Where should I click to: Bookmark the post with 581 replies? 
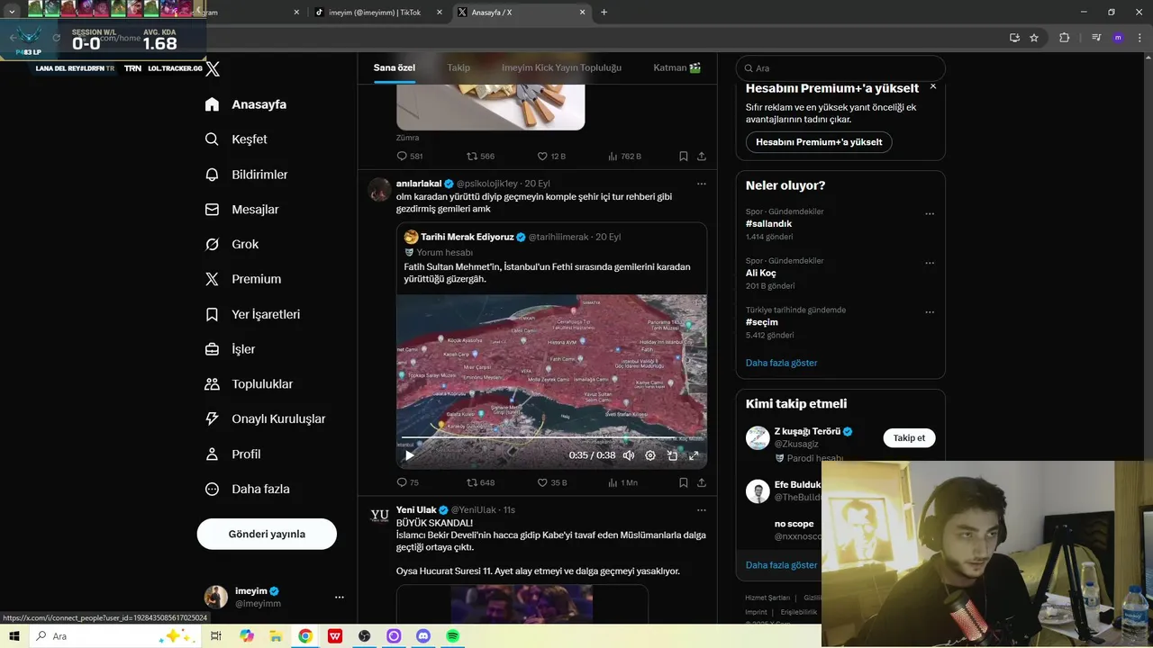point(683,156)
